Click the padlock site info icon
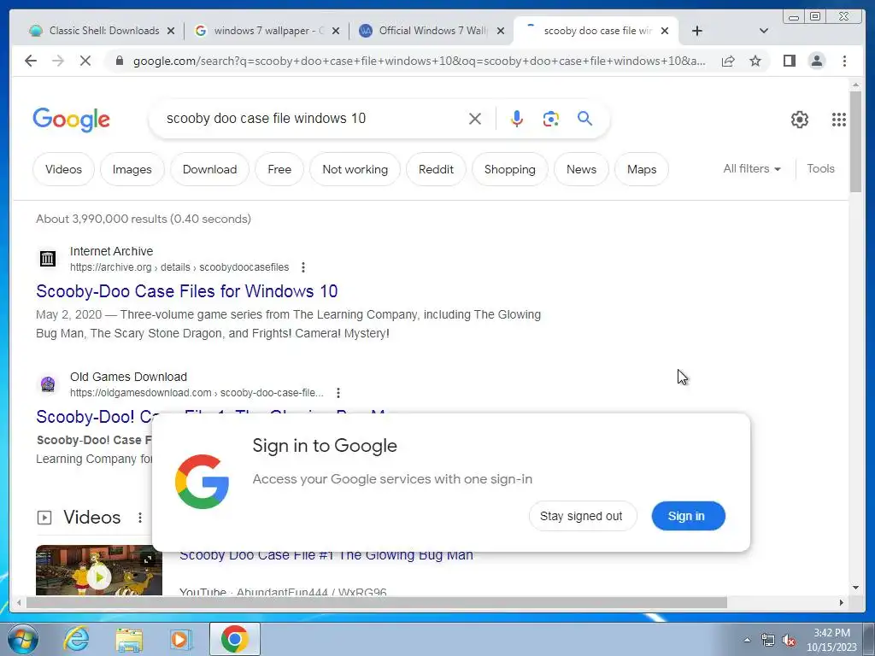Viewport: 875px width, 656px height. tap(120, 61)
